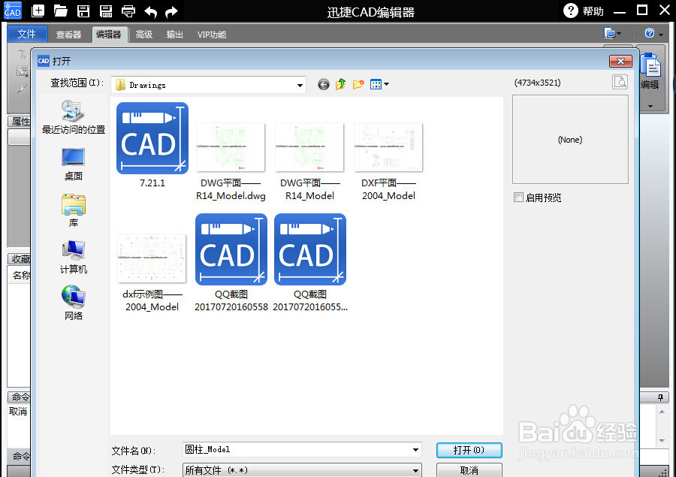Open a new blank drawing
This screenshot has height=477, width=676.
38,11
